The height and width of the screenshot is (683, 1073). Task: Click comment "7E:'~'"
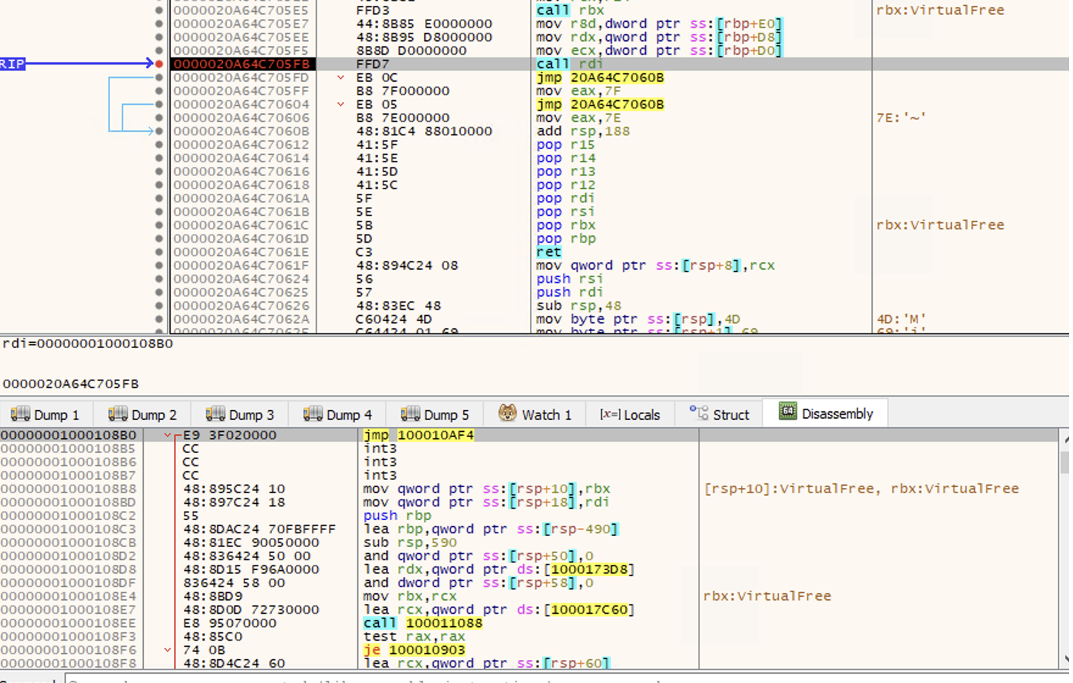(901, 118)
